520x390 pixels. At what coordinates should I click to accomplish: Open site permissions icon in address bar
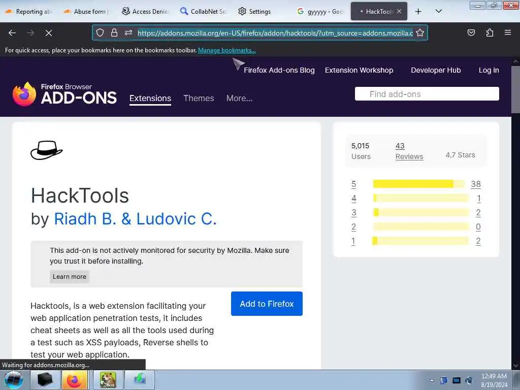[128, 32]
